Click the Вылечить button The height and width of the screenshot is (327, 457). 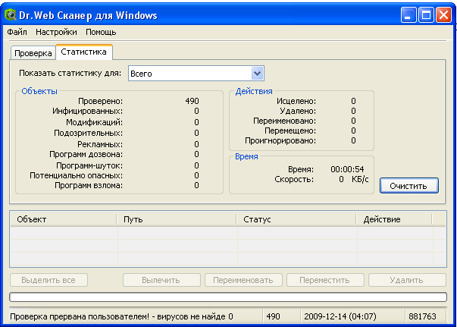[161, 280]
